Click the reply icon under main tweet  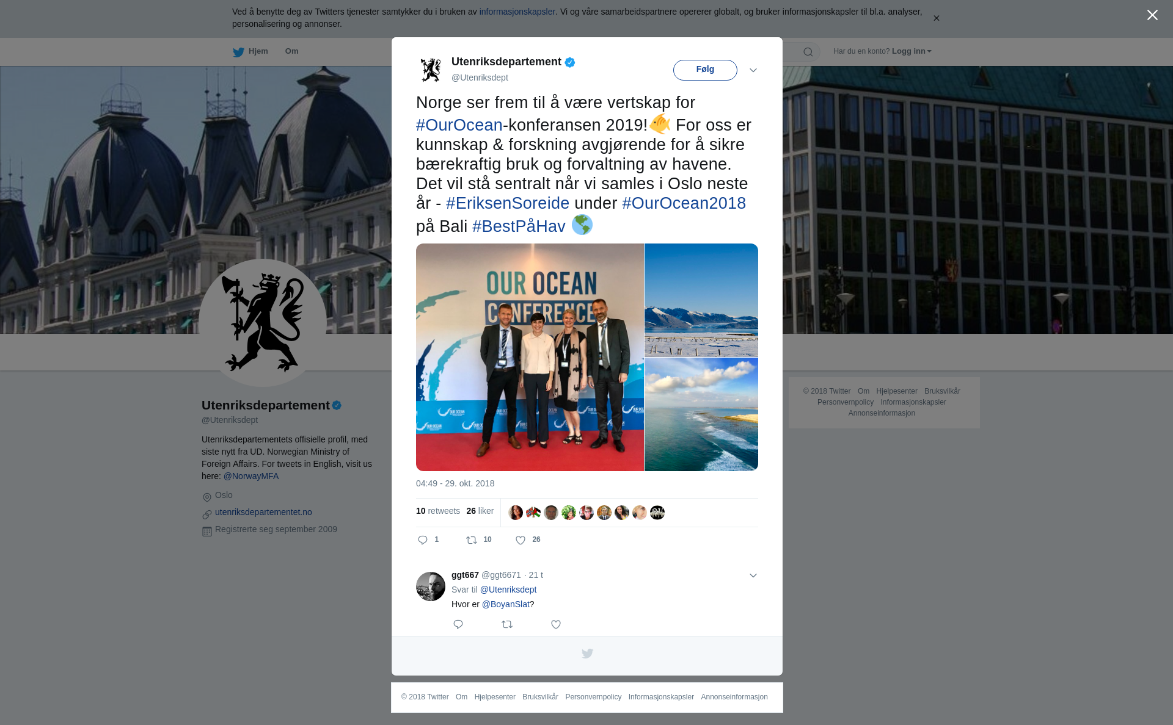423,540
